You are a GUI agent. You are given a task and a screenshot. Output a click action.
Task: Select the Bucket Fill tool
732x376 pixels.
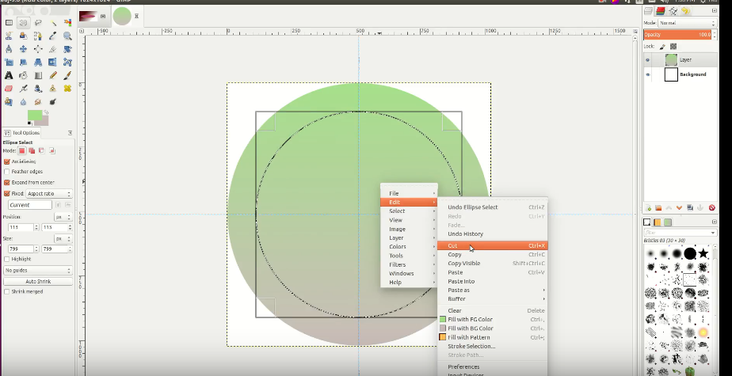(23, 75)
